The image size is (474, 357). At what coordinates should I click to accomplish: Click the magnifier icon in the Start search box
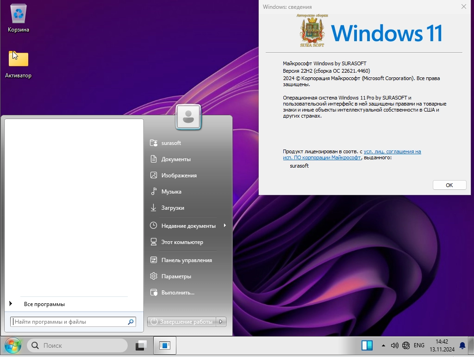[131, 322]
